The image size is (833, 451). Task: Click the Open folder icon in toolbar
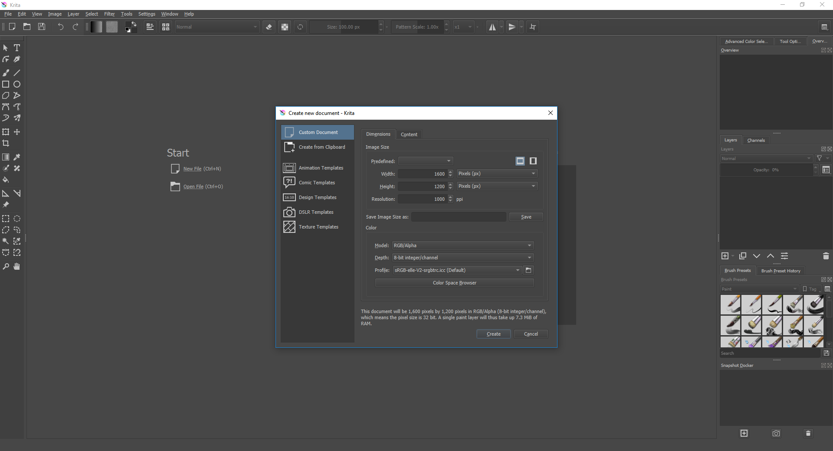(27, 27)
